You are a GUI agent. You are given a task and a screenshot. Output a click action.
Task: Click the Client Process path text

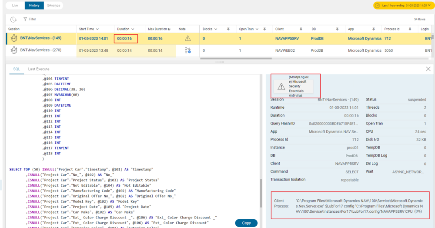coord(359,206)
